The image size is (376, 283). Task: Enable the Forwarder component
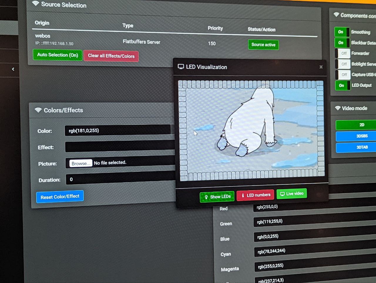[343, 53]
